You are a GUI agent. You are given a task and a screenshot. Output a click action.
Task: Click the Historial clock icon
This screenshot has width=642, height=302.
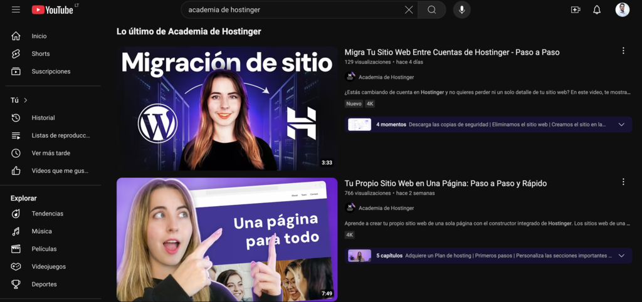pyautogui.click(x=16, y=118)
